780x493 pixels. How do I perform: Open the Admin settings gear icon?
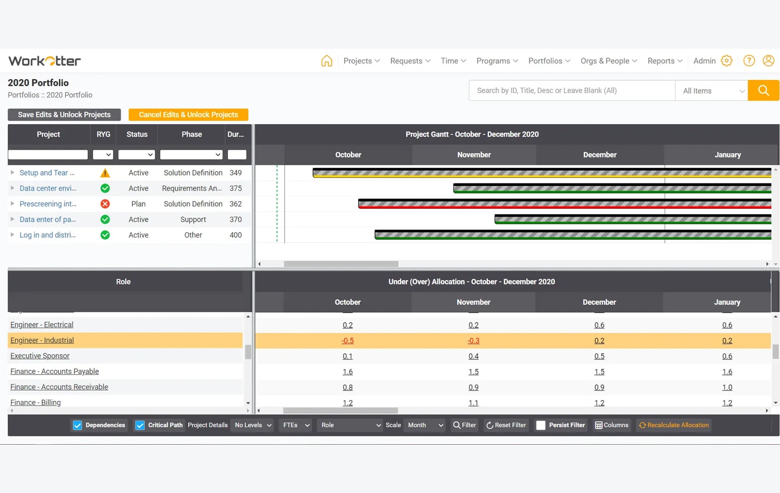point(726,61)
